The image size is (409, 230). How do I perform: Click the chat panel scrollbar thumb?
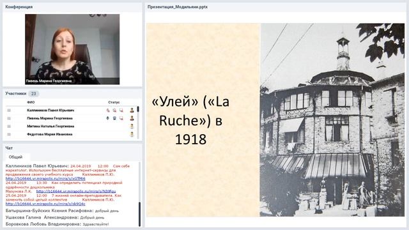(139, 214)
